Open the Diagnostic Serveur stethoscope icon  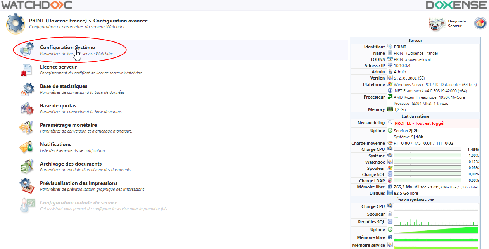436,24
